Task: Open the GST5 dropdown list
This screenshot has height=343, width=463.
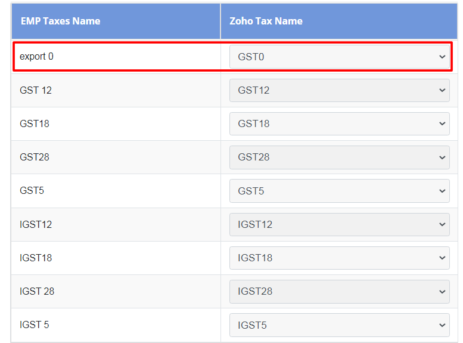Action: [x=339, y=191]
